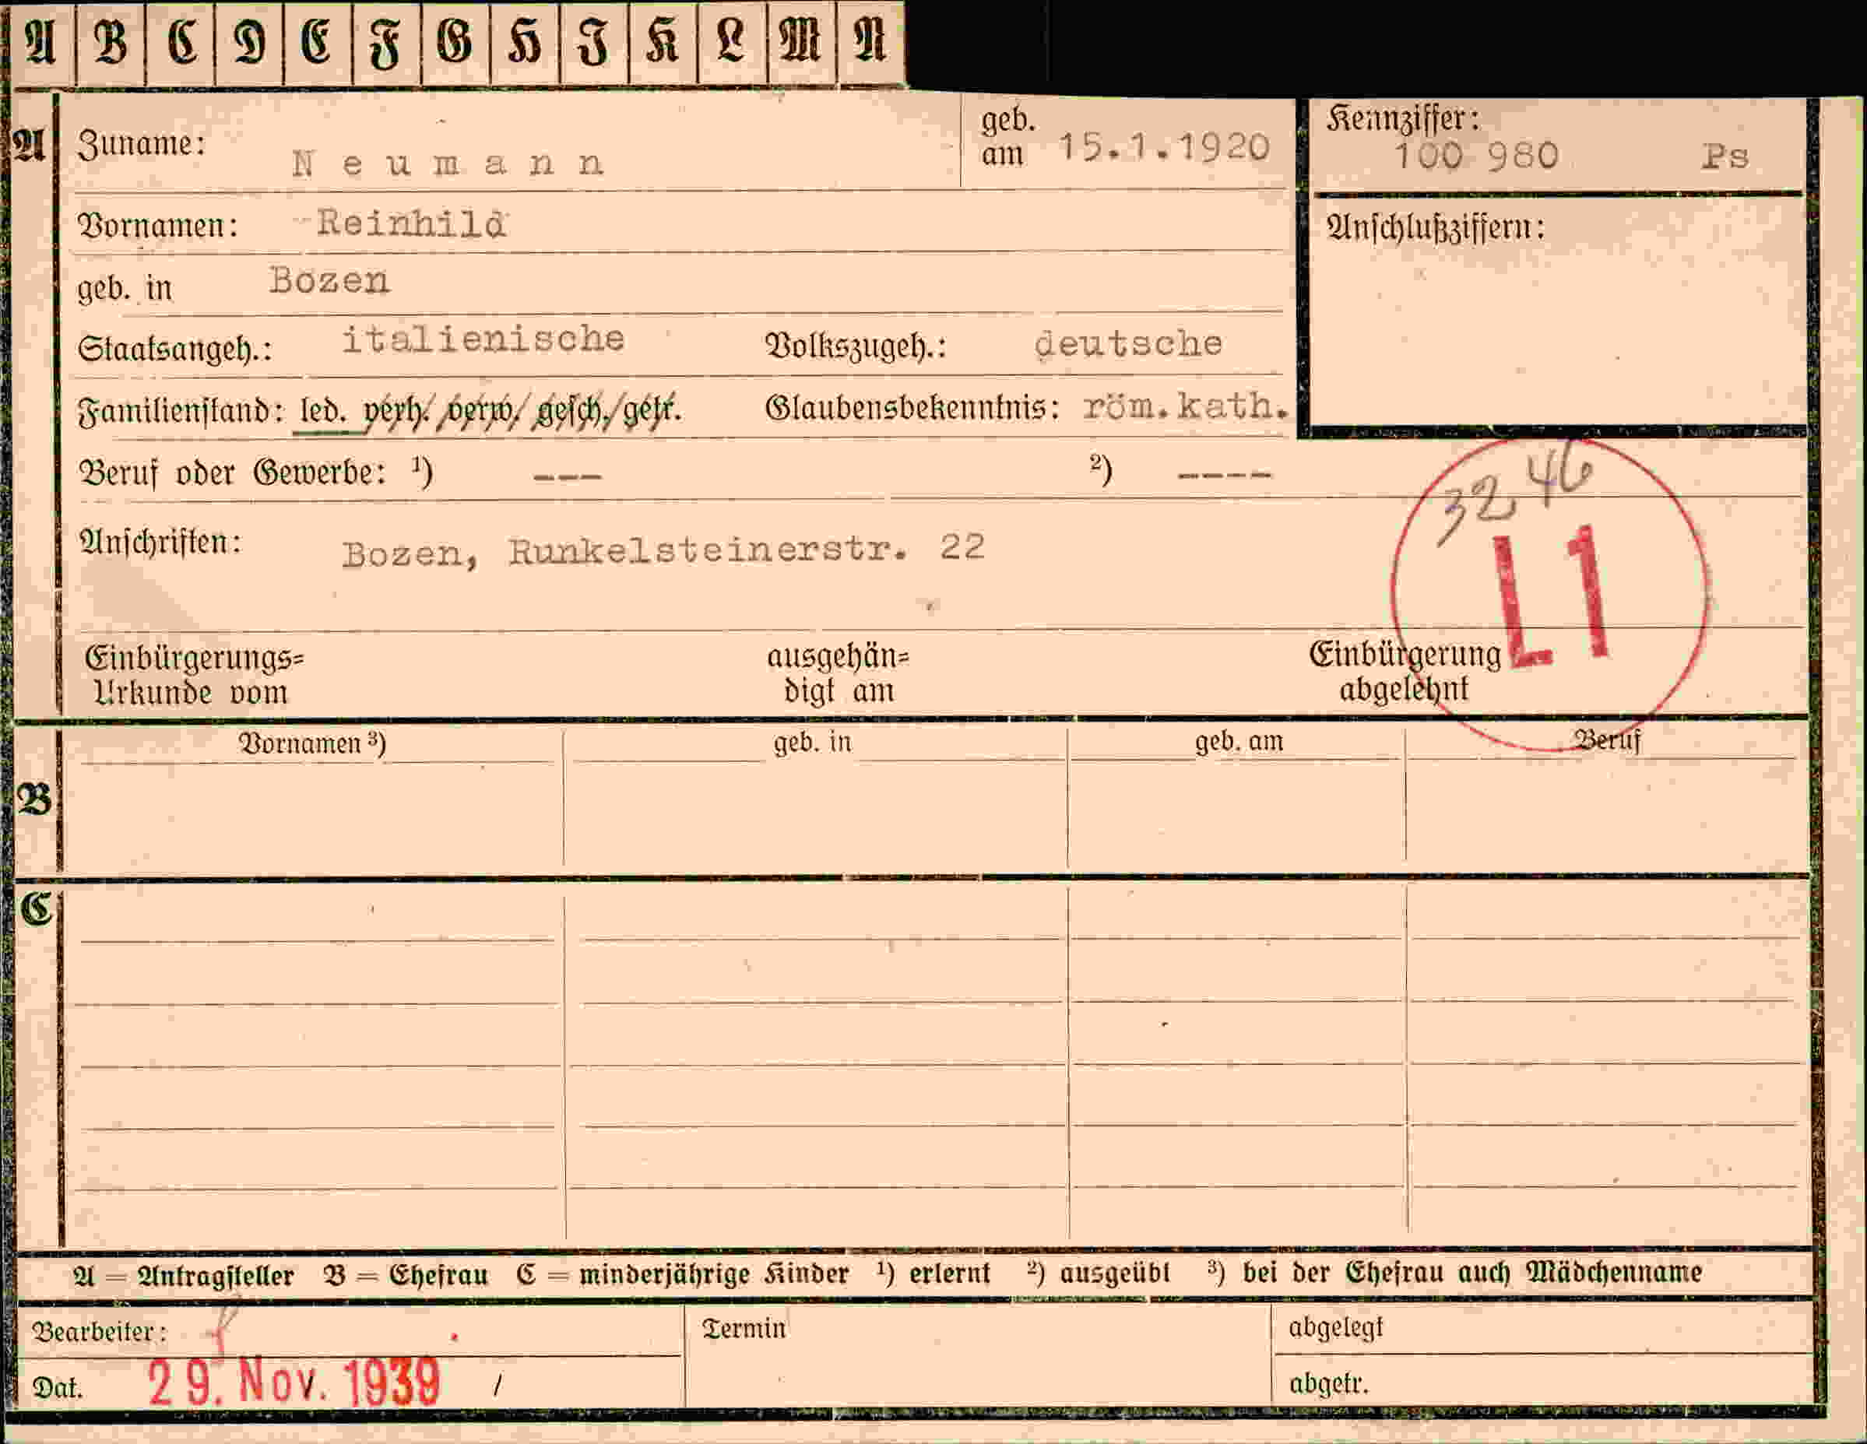Click the Staatsangeh. label
The width and height of the screenshot is (1867, 1444).
(174, 349)
